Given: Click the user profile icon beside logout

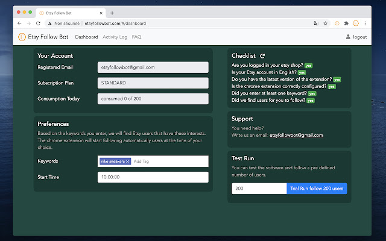Looking at the screenshot, I should click(x=348, y=37).
